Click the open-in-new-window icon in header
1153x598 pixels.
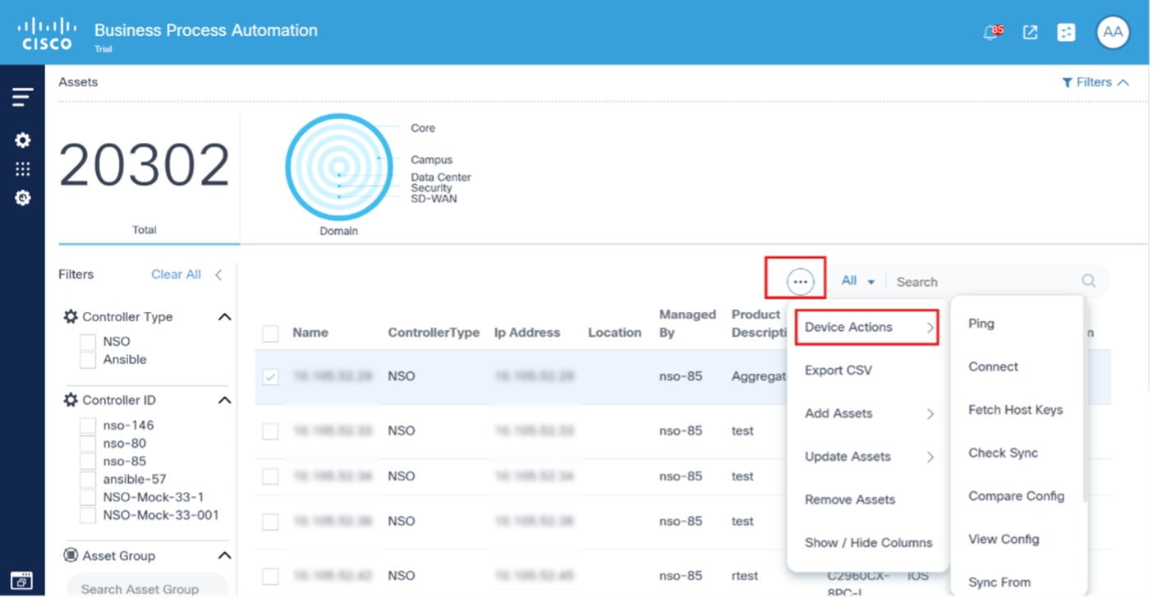pyautogui.click(x=1030, y=33)
